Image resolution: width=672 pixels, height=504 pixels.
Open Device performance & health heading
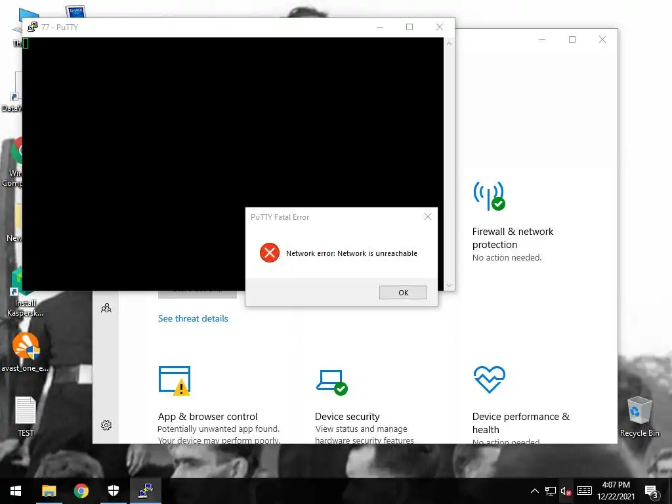(x=520, y=423)
